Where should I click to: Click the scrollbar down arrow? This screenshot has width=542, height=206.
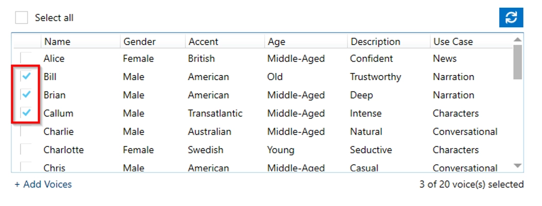[517, 166]
